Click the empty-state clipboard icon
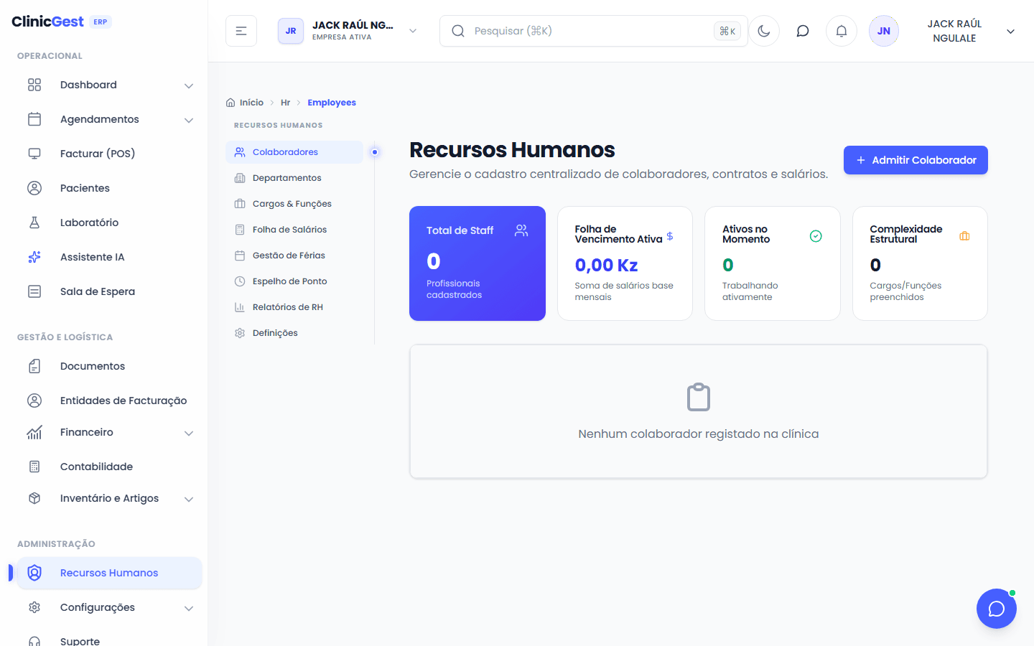This screenshot has height=646, width=1034. click(699, 397)
